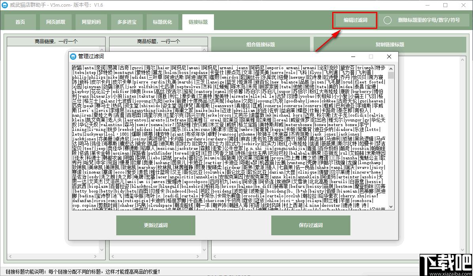Click the result panel up scroll arrow
Image resolution: width=473 pixels, height=276 pixels.
click(463, 60)
